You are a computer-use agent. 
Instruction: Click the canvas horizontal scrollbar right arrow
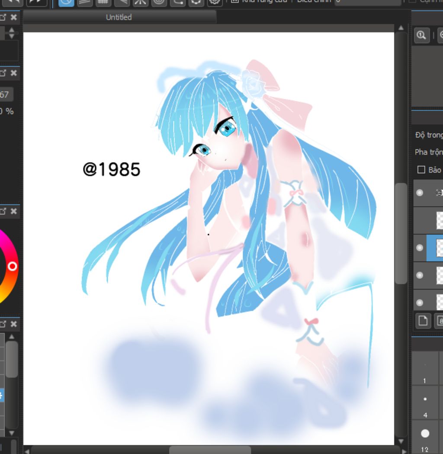(404, 451)
